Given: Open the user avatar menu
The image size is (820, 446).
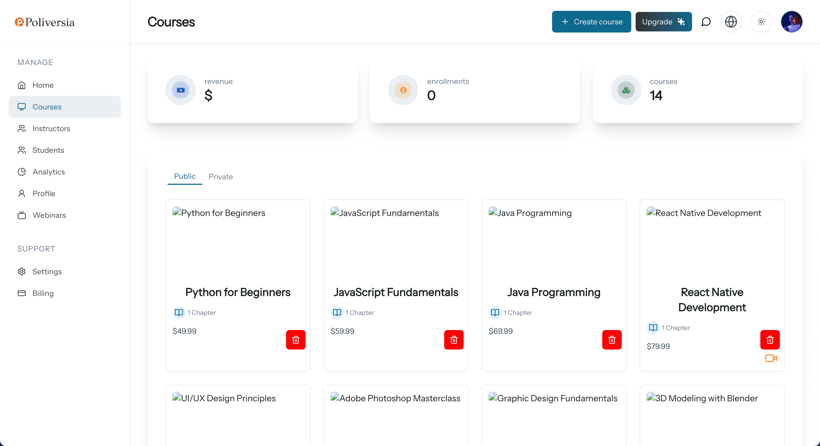Looking at the screenshot, I should 791,22.
